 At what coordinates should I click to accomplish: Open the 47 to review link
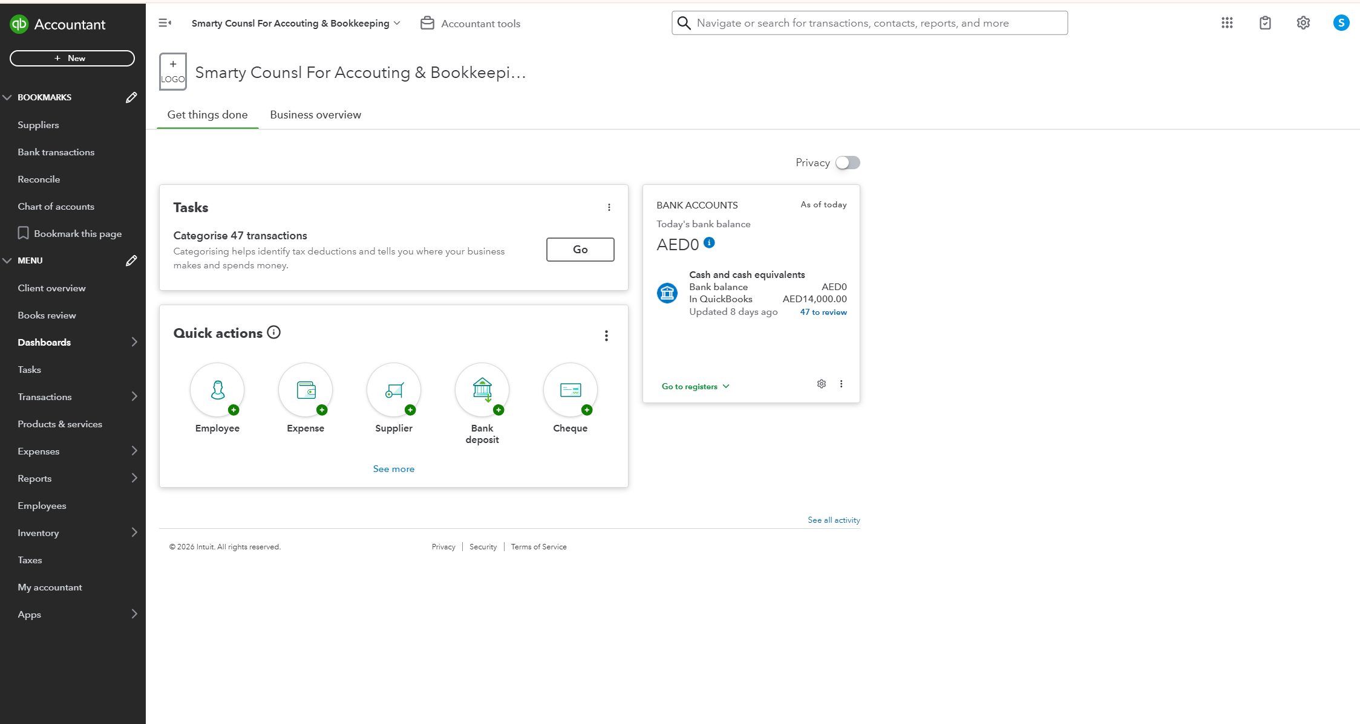click(823, 312)
